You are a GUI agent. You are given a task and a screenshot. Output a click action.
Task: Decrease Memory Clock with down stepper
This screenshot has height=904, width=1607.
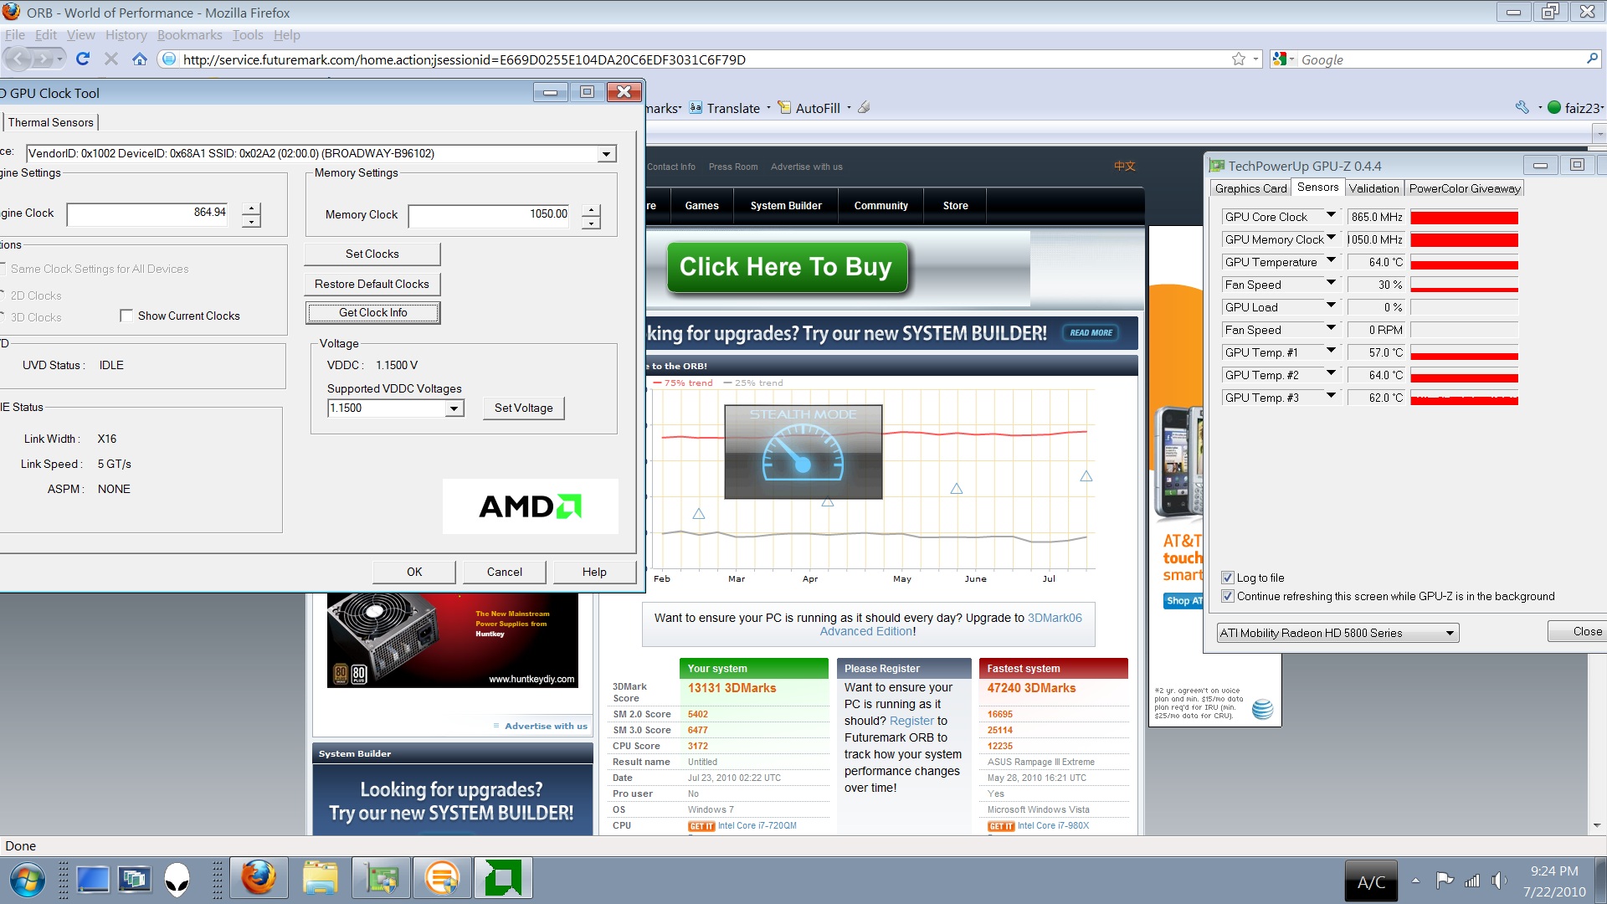[591, 222]
